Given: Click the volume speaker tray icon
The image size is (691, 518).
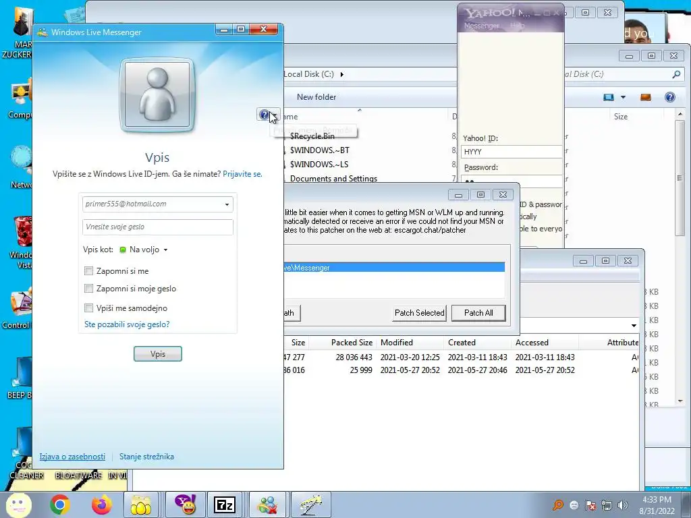Looking at the screenshot, I should coord(622,505).
